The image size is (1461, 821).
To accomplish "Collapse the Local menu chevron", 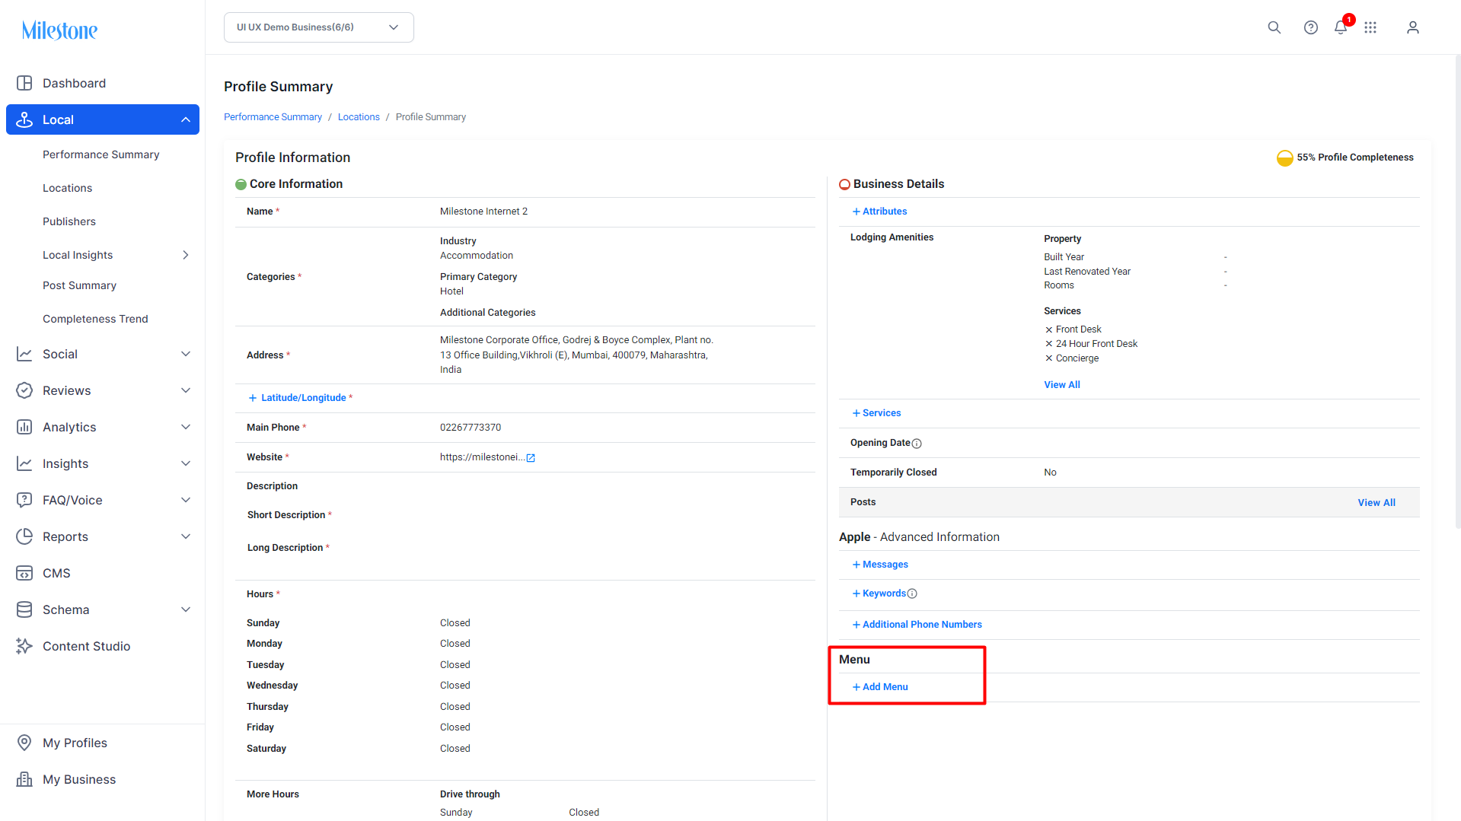I will (x=186, y=119).
